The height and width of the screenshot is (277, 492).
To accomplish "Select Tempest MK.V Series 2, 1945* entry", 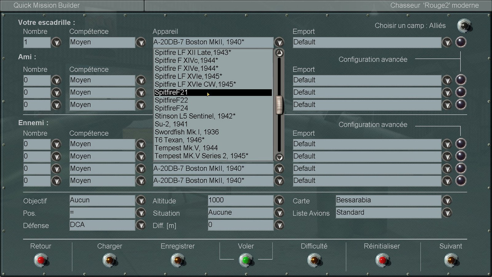I will click(213, 156).
